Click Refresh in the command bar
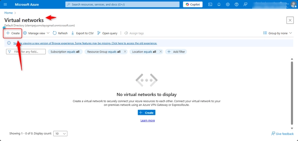 click(x=60, y=33)
